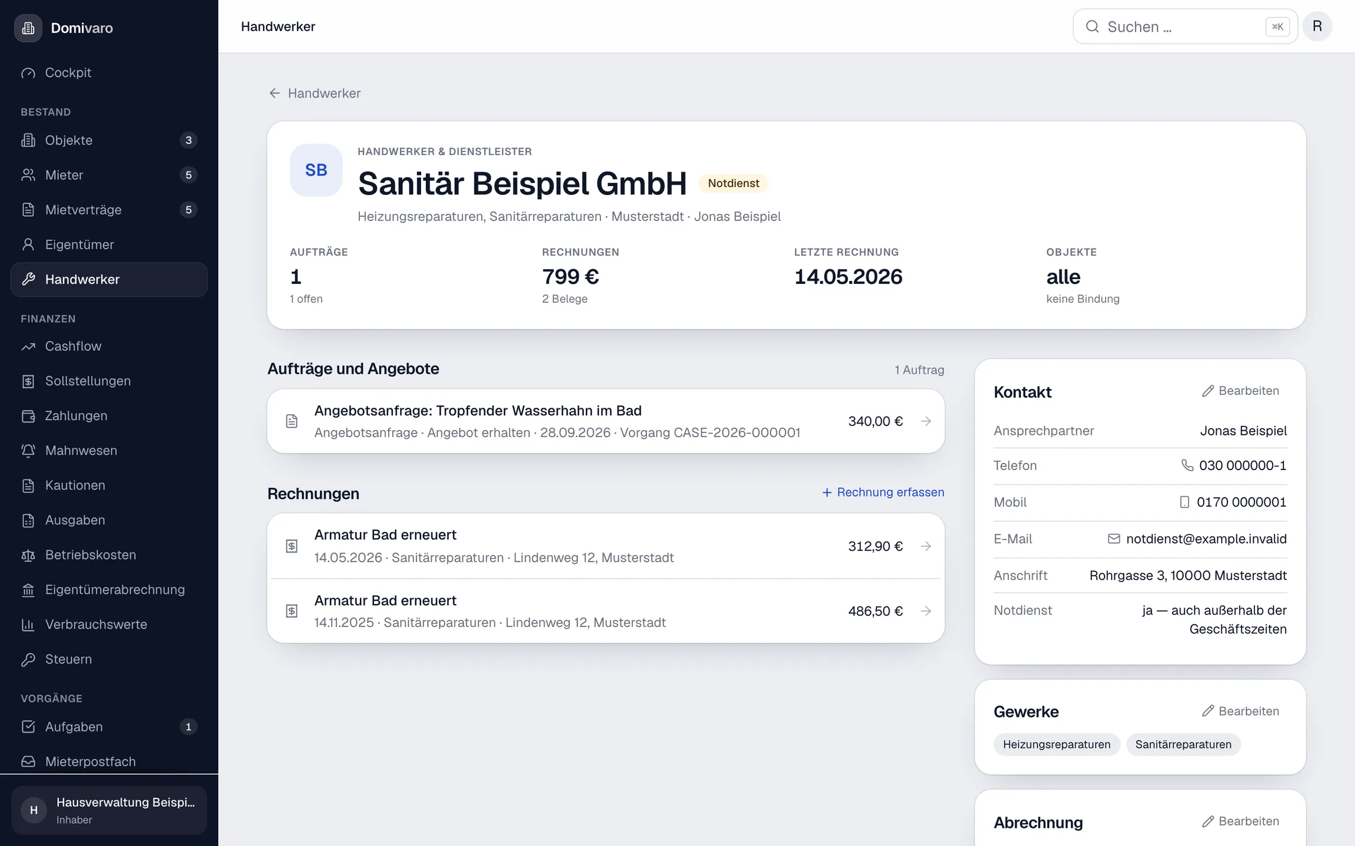Click the Zahlungen wallet icon
Image resolution: width=1355 pixels, height=846 pixels.
[28, 416]
